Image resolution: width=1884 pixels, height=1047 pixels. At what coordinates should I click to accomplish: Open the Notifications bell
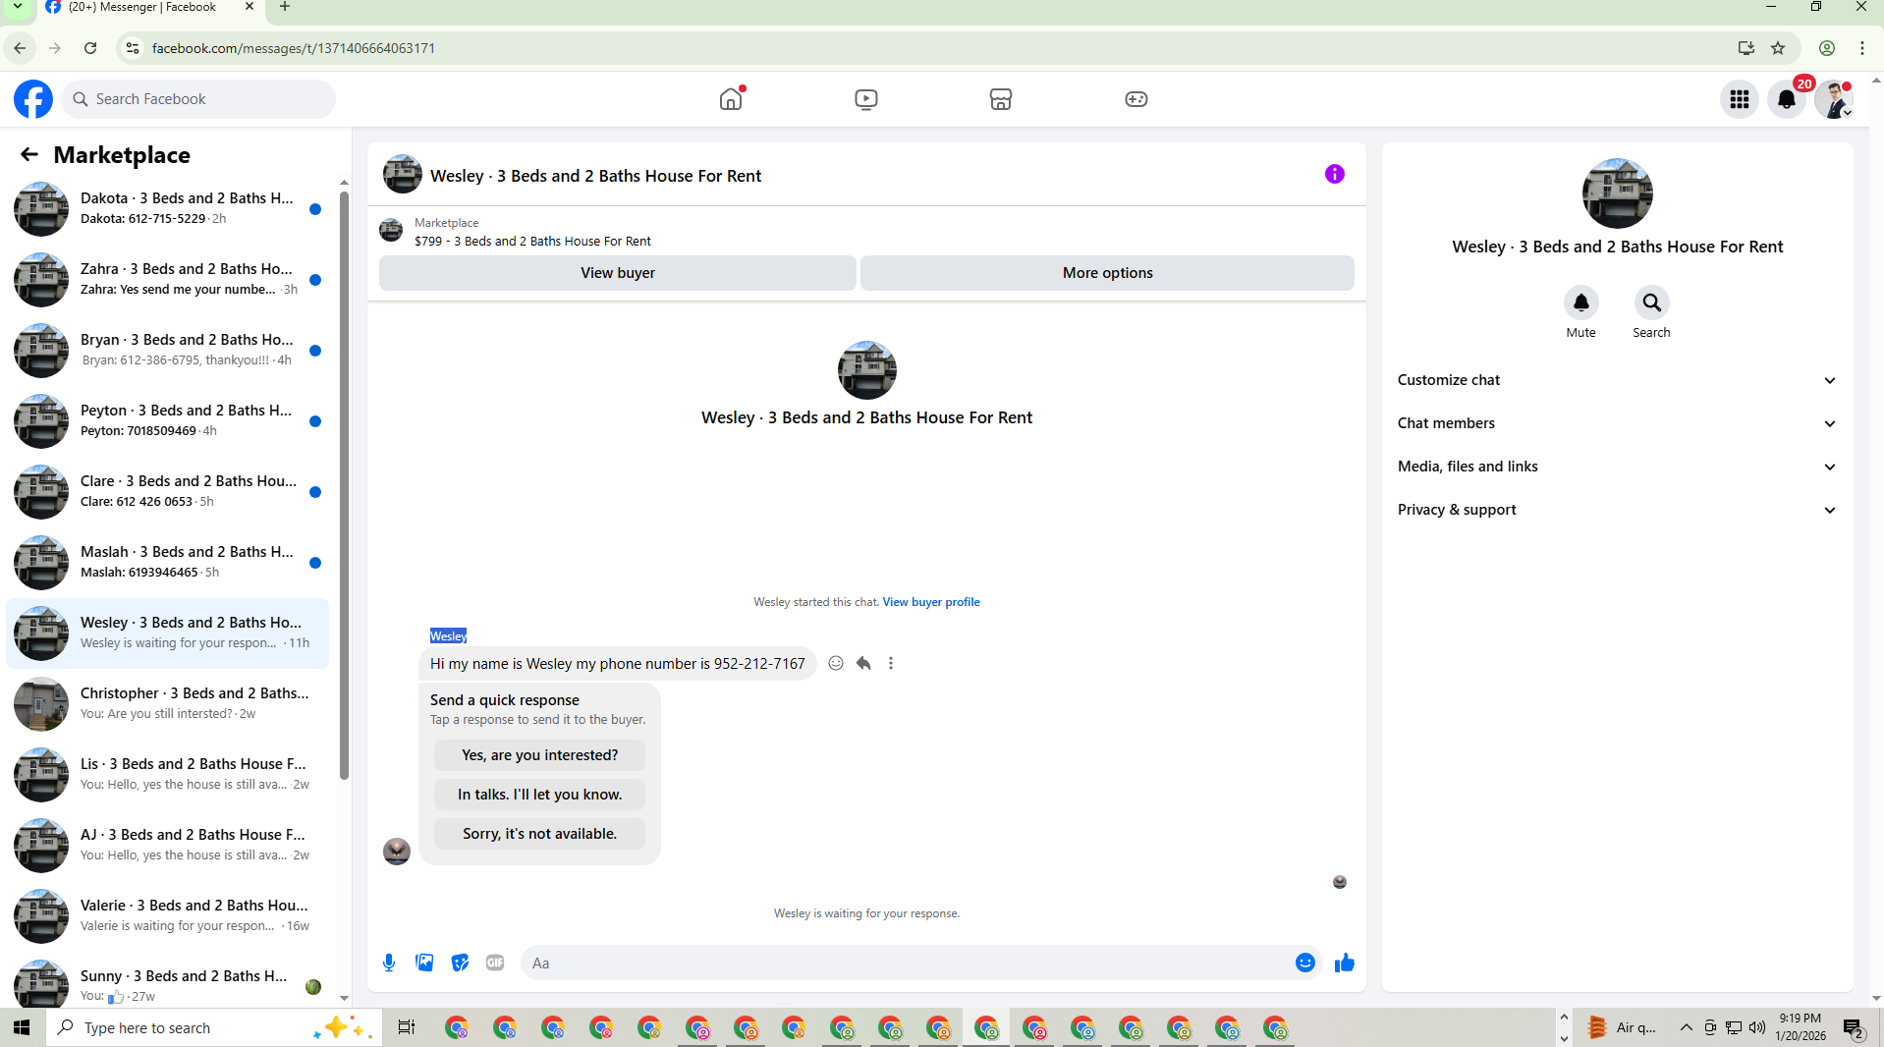(1787, 99)
